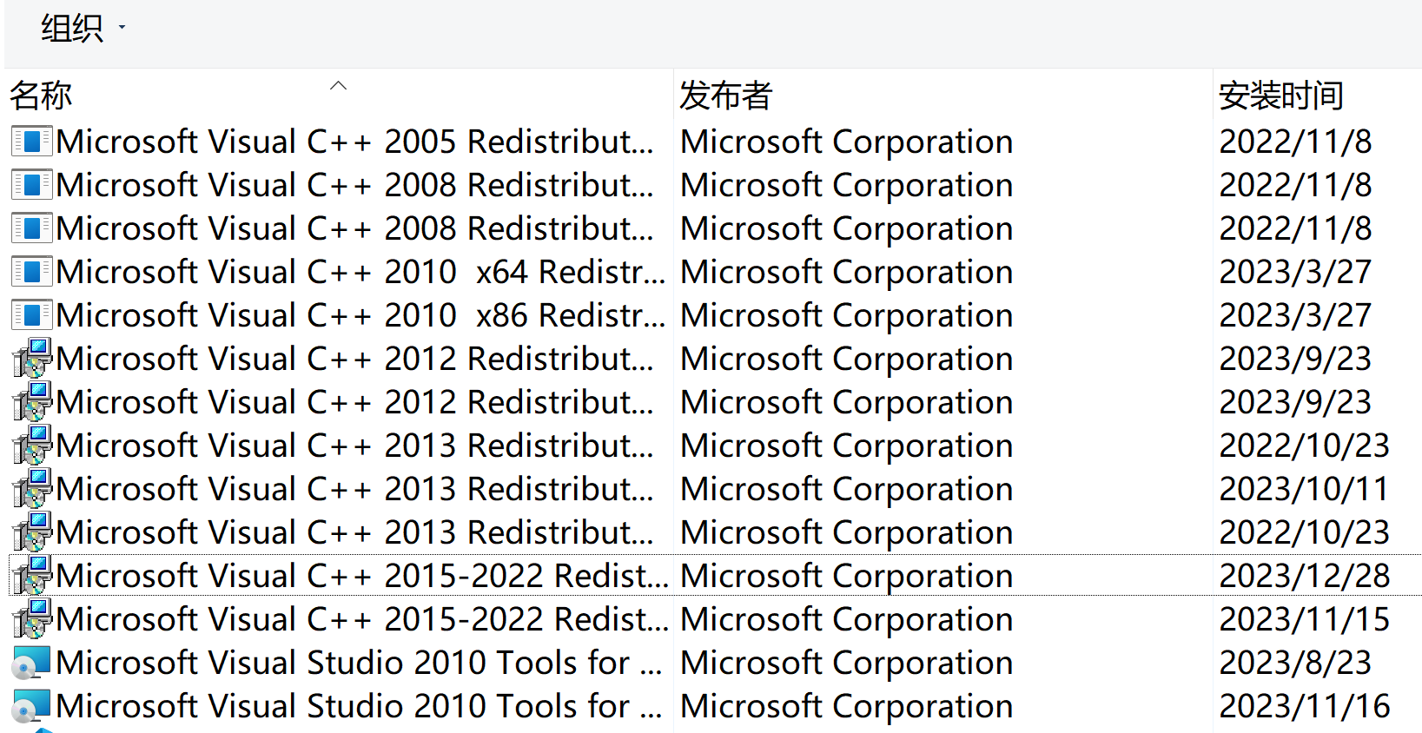Click the icon of Visual C++ 2005 Redistributable
Image resolution: width=1422 pixels, height=733 pixels.
point(32,142)
